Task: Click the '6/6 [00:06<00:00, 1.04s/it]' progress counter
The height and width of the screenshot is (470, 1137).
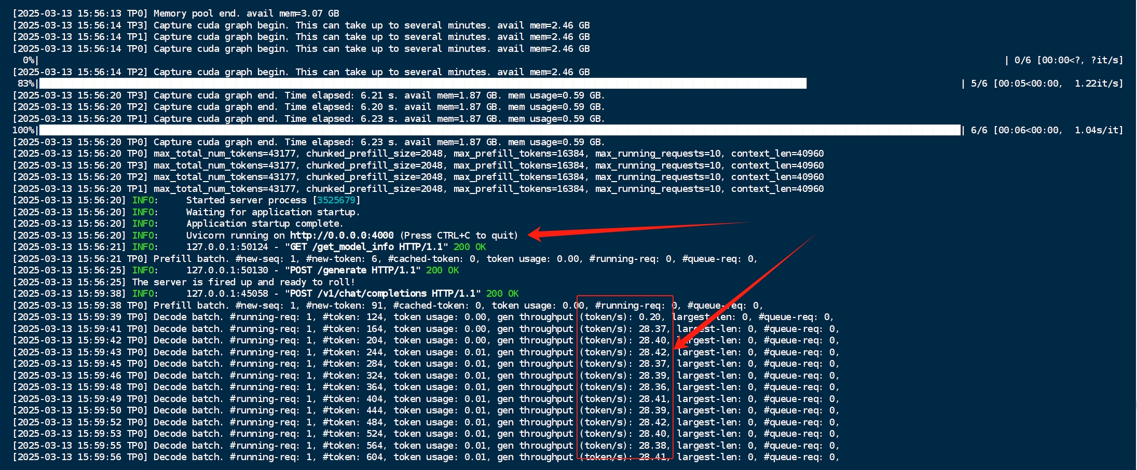Action: (x=1047, y=130)
